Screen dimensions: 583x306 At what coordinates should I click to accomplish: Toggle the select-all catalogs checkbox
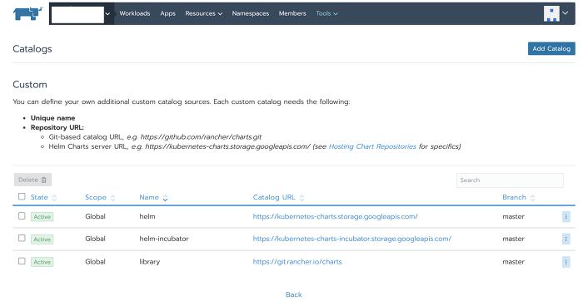click(x=22, y=196)
